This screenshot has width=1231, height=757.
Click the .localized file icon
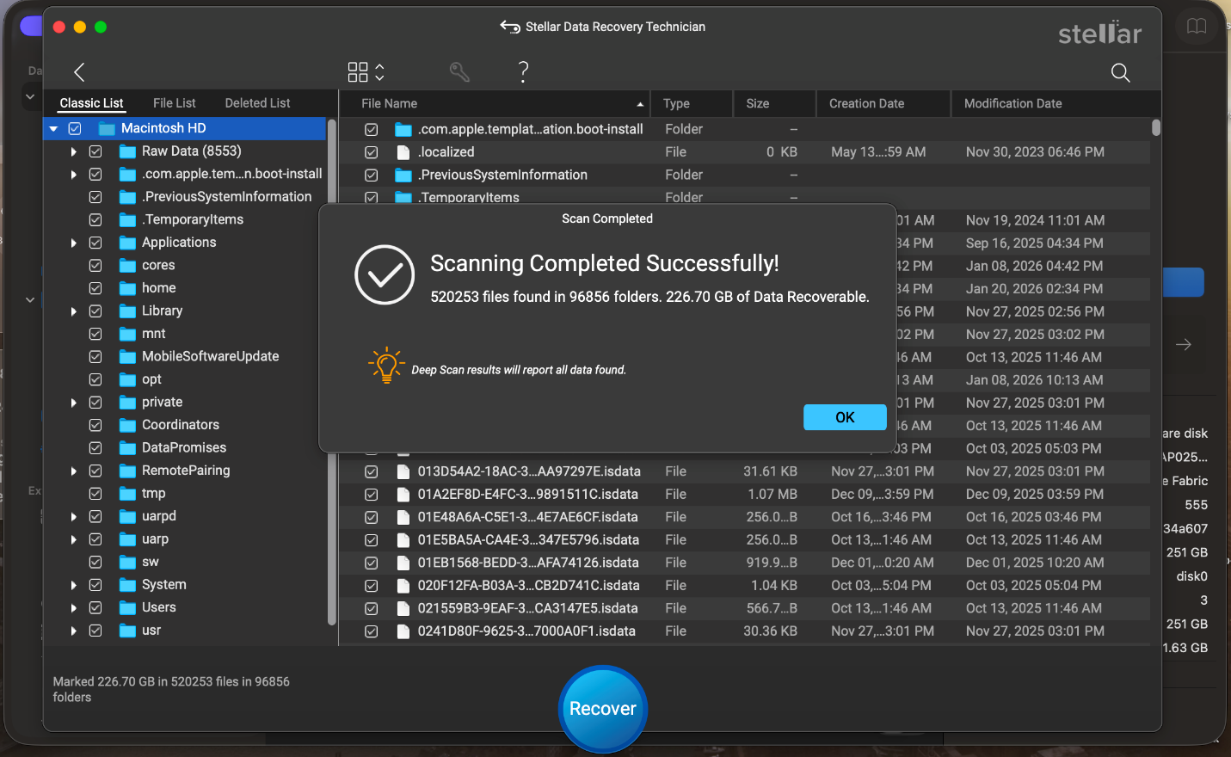click(x=403, y=152)
